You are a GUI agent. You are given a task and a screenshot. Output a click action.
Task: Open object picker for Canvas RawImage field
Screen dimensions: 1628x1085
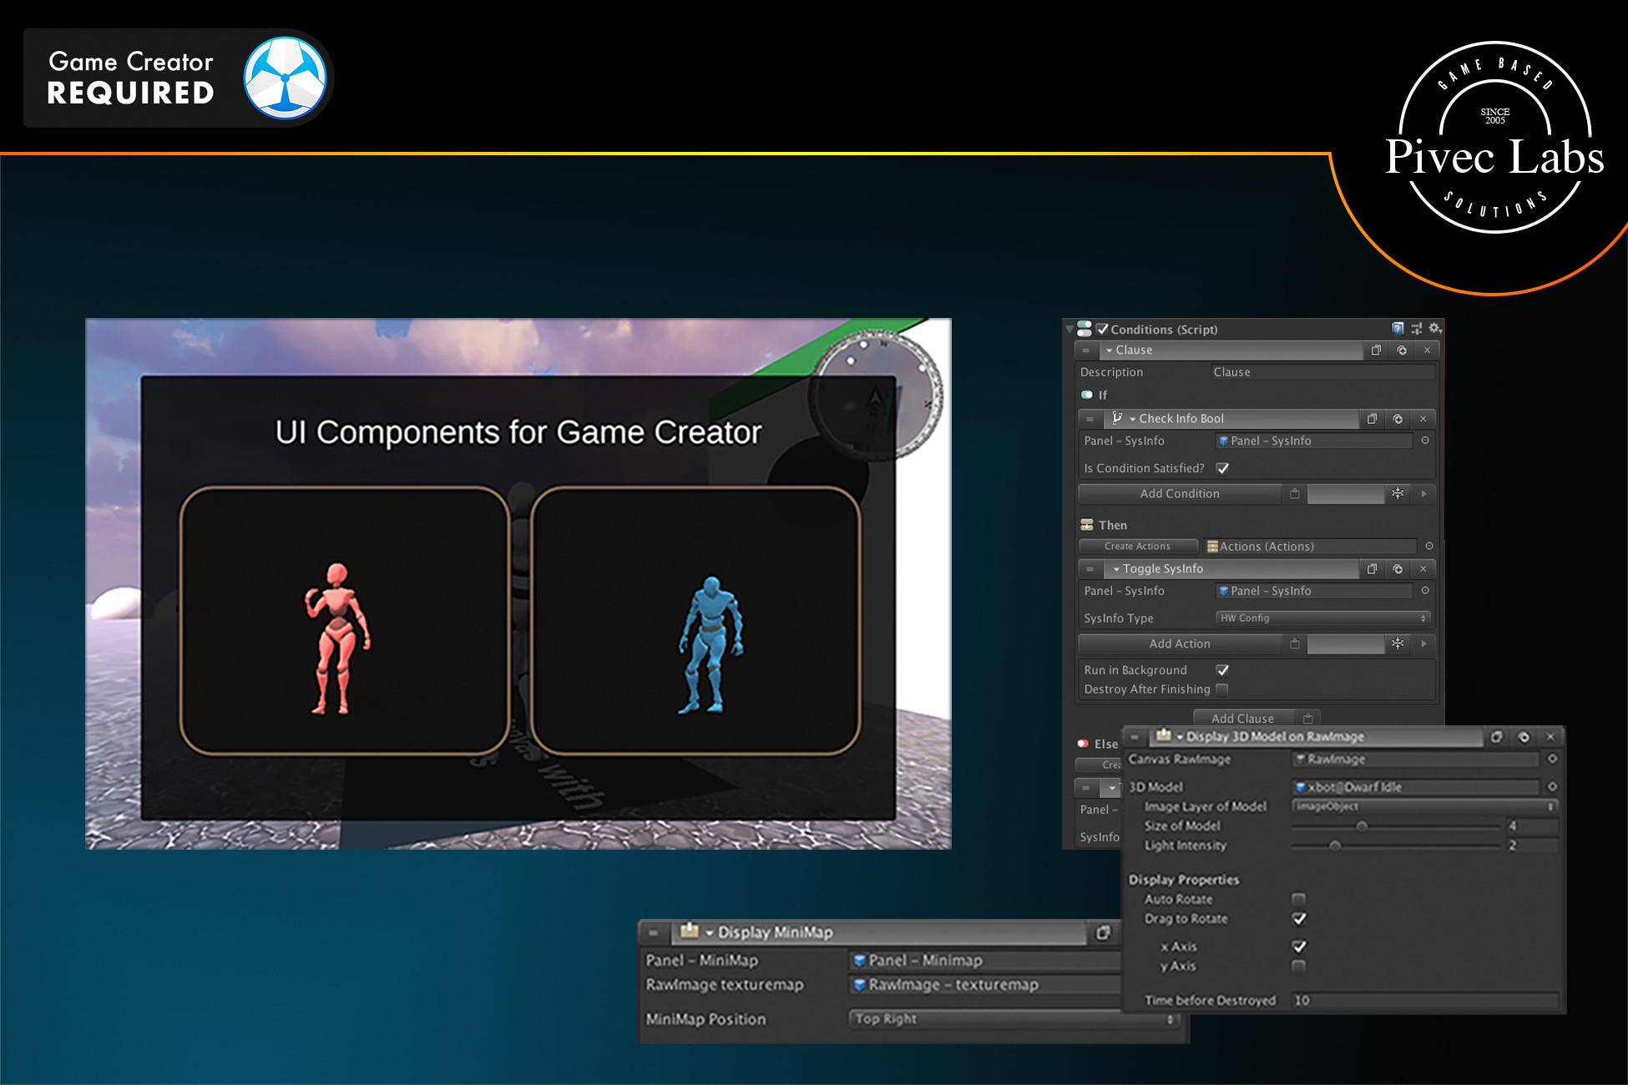tap(1552, 759)
